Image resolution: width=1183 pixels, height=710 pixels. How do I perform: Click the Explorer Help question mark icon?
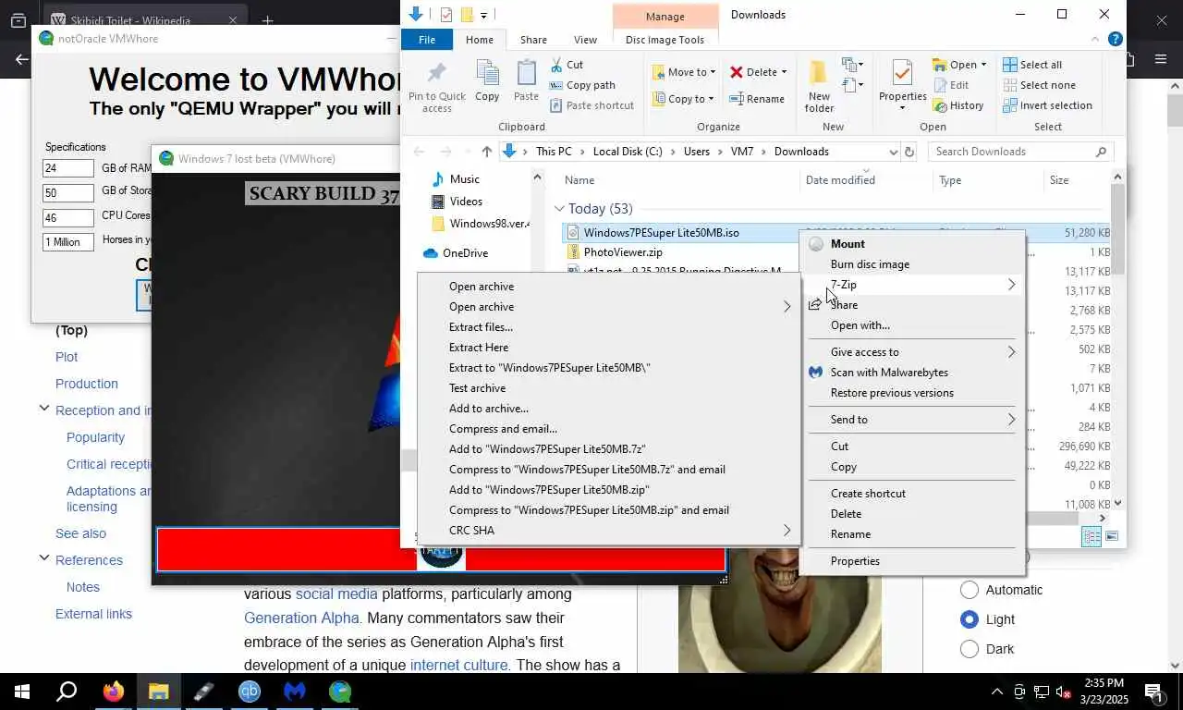tap(1116, 40)
